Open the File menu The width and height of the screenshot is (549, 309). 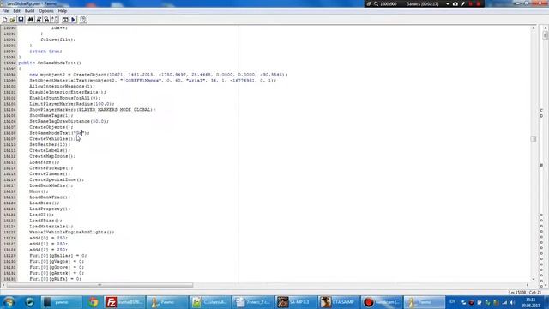(x=5, y=11)
